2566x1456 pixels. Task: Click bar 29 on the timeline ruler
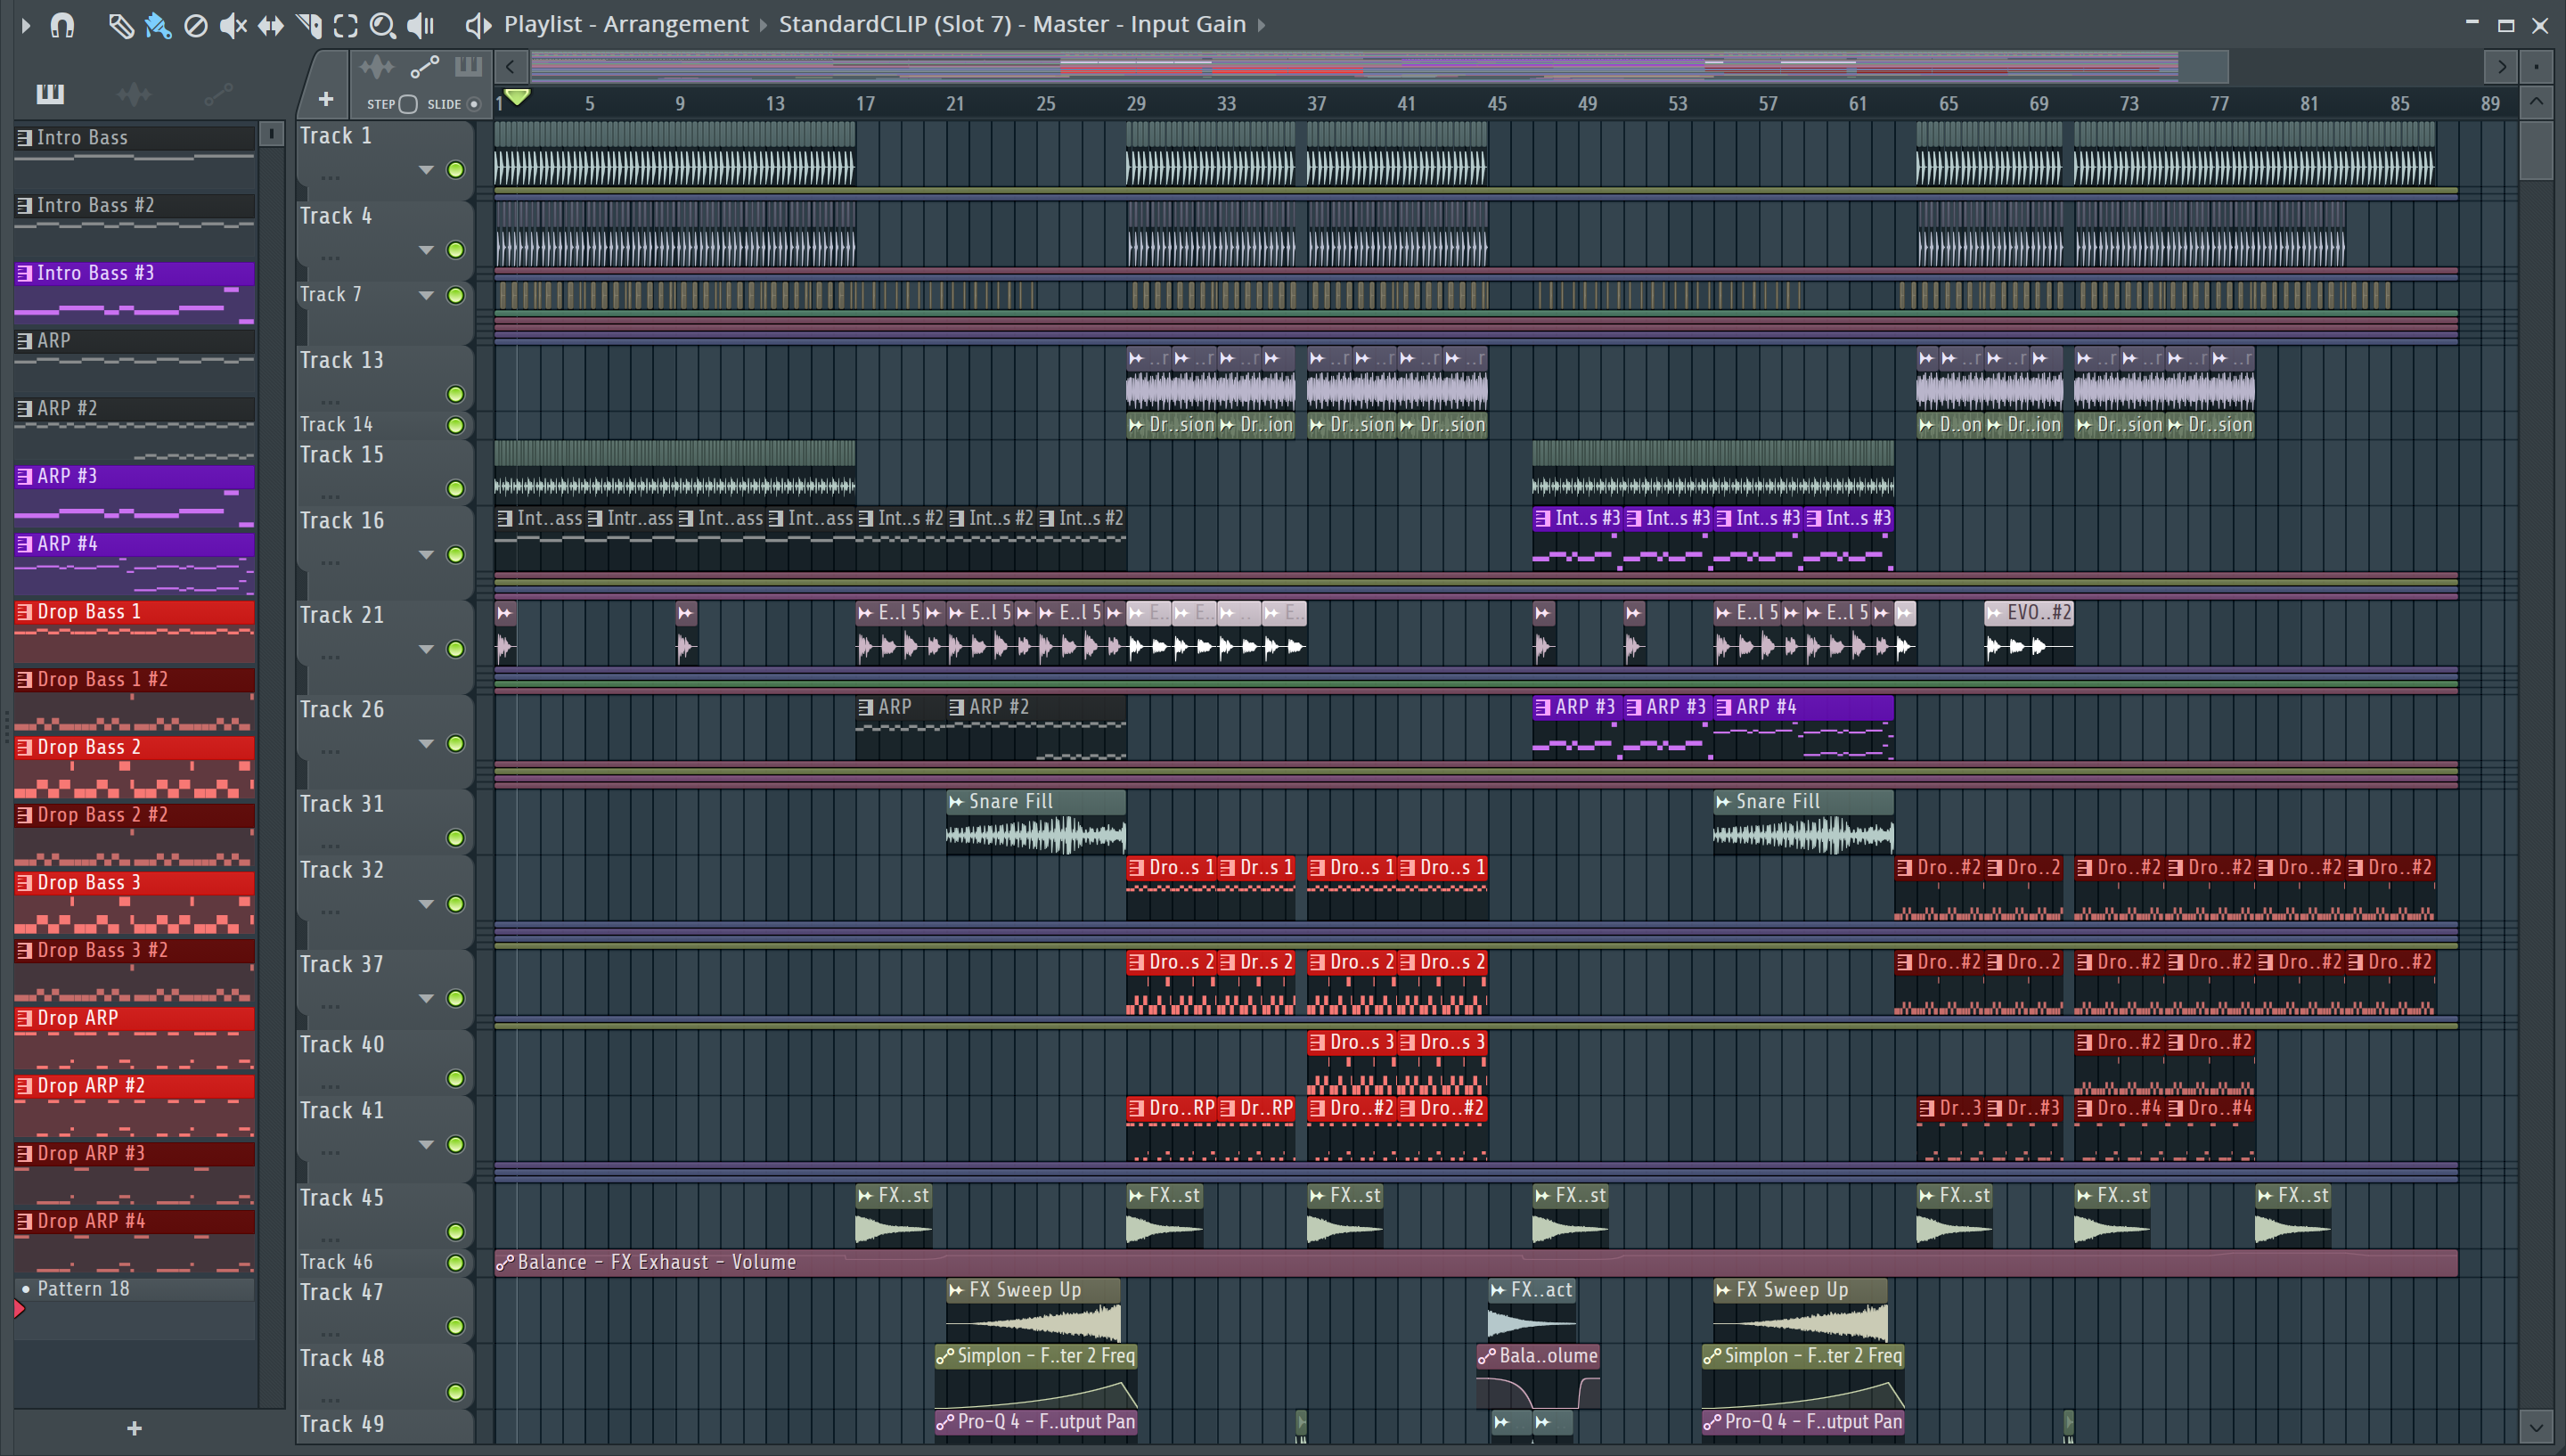[x=1136, y=104]
